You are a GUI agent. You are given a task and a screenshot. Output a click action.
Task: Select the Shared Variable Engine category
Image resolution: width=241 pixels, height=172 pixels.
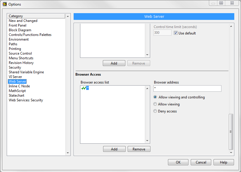26,72
